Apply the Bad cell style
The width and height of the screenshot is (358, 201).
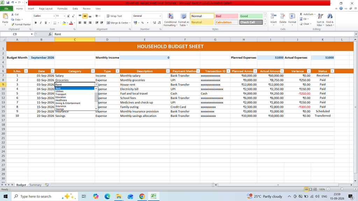226,16
